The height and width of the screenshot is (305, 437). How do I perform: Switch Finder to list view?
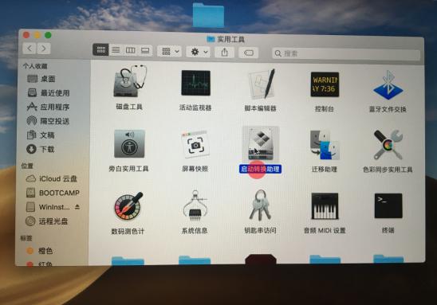pos(116,50)
